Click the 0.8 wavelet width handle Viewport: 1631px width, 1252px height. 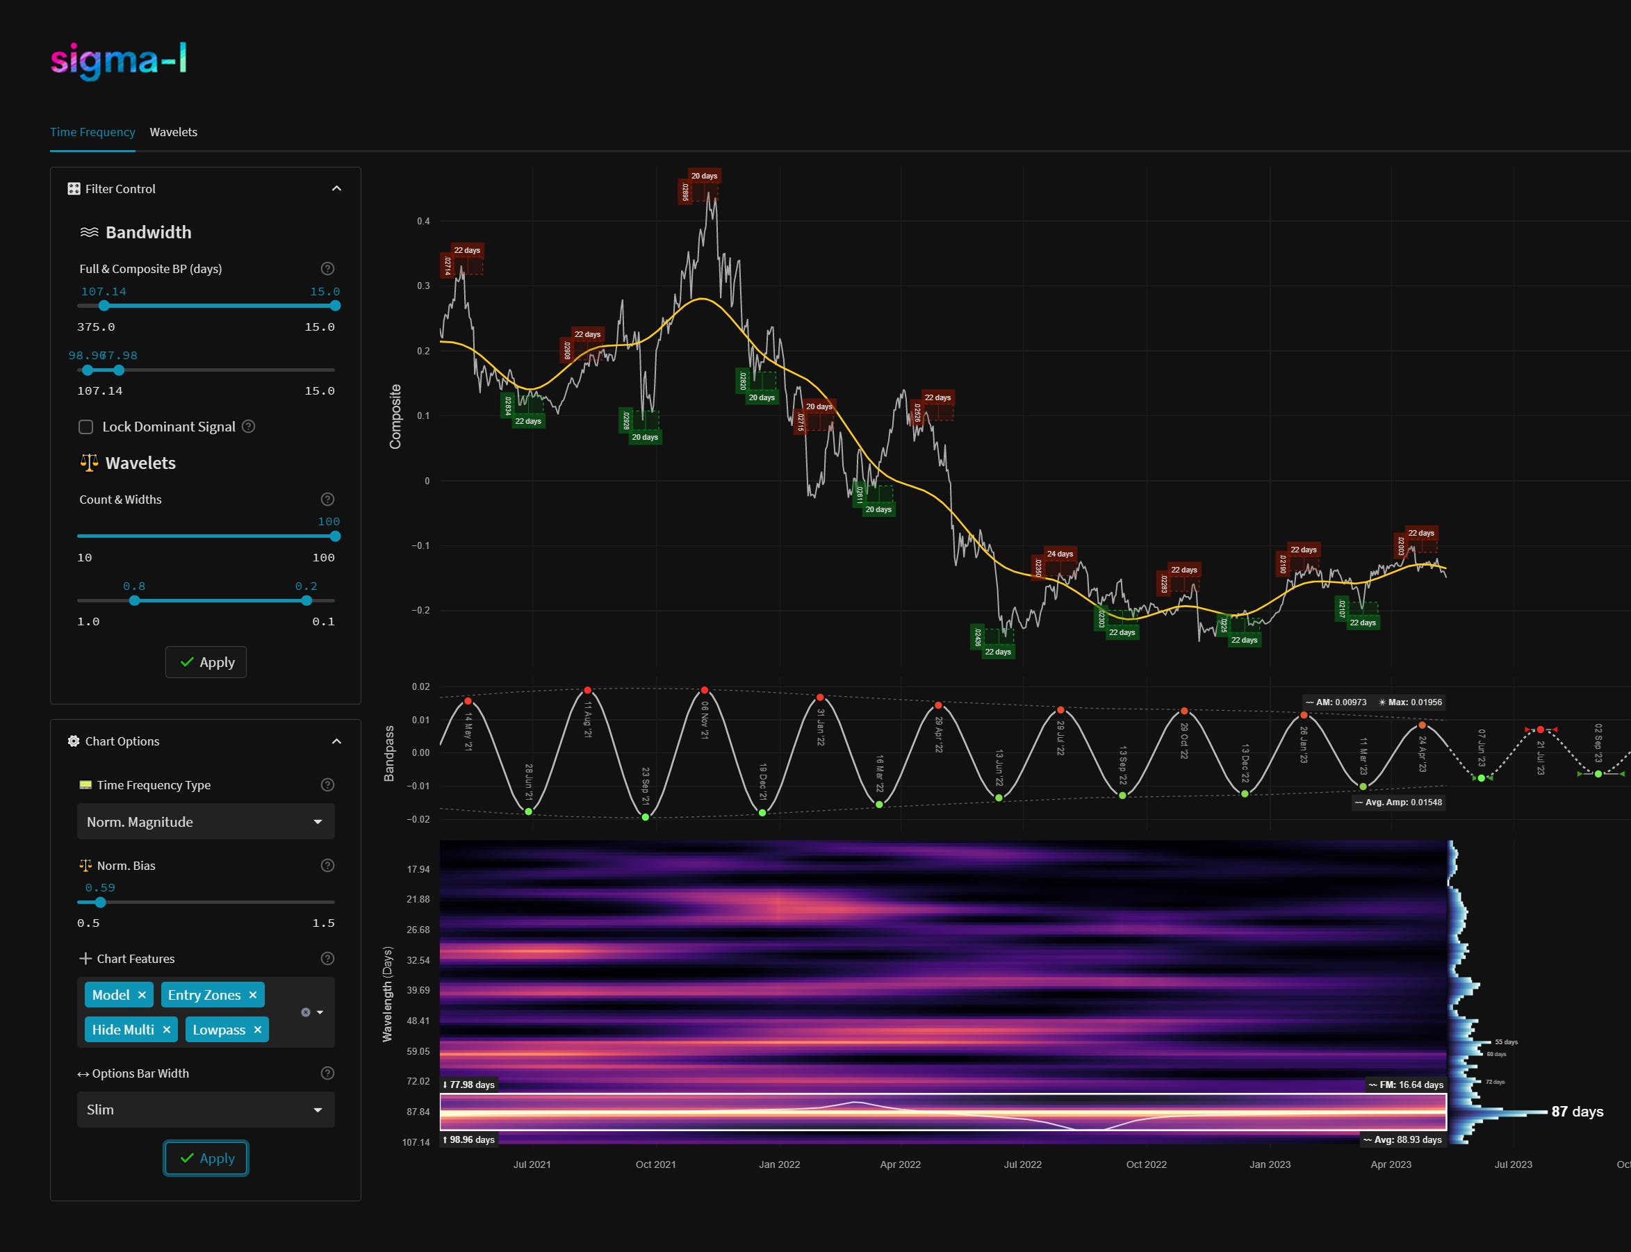(134, 601)
